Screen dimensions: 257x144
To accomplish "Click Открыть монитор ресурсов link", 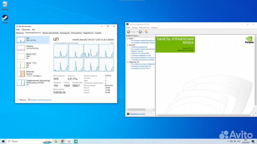I will click(41, 100).
